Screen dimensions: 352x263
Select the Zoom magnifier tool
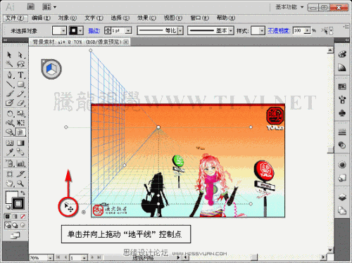coord(20,184)
